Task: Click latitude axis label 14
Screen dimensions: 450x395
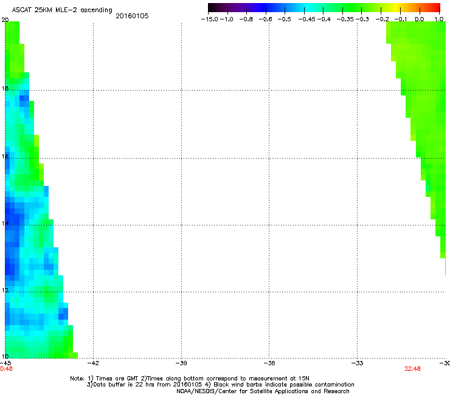Action: click(x=5, y=223)
